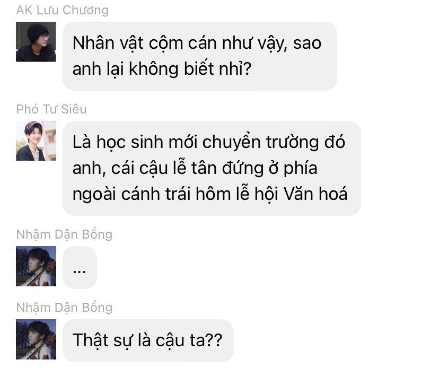Tap the '...' message bubble

tap(80, 267)
